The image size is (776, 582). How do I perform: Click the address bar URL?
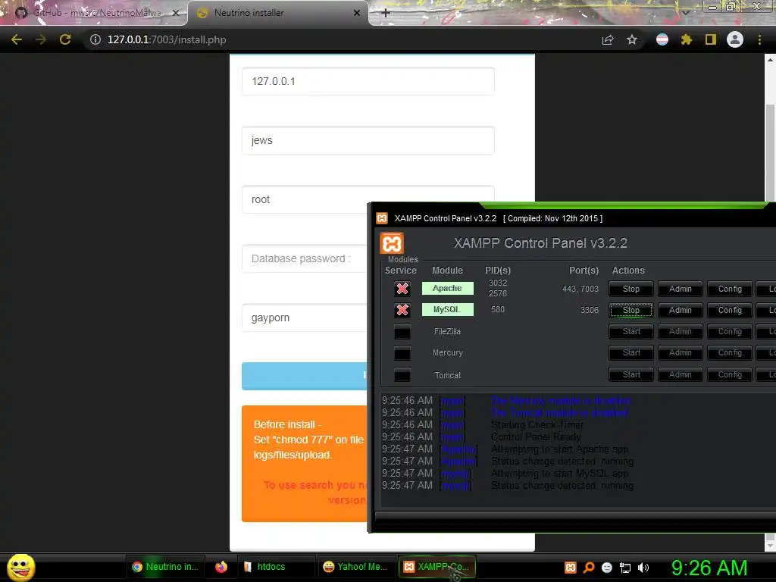(x=167, y=39)
